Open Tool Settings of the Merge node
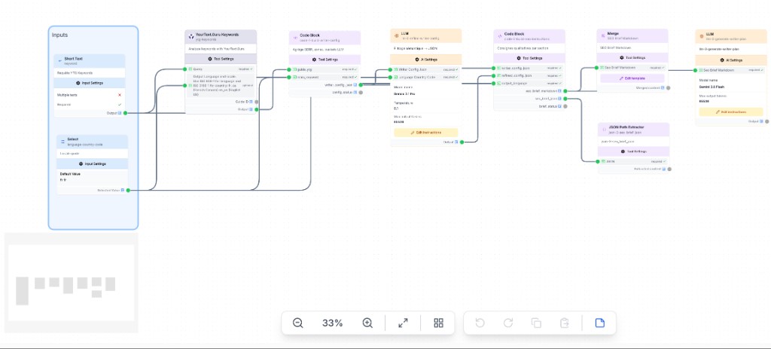 pyautogui.click(x=632, y=57)
